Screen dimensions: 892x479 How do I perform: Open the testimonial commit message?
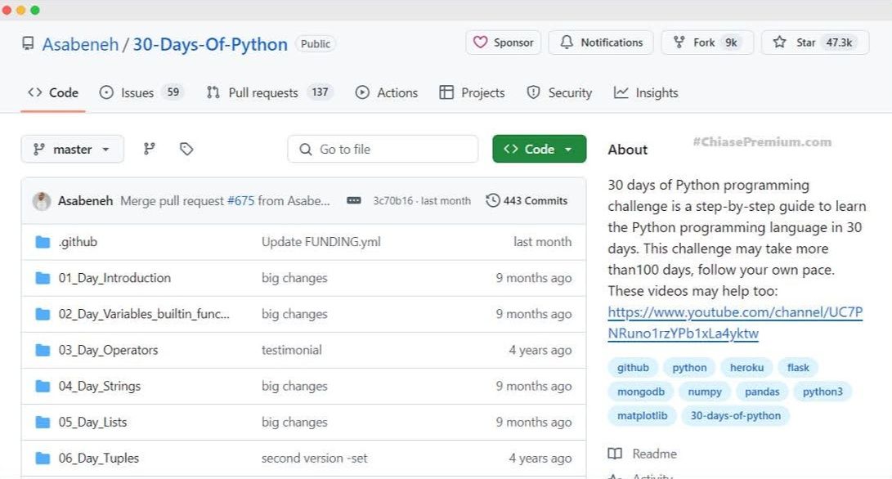(x=291, y=350)
